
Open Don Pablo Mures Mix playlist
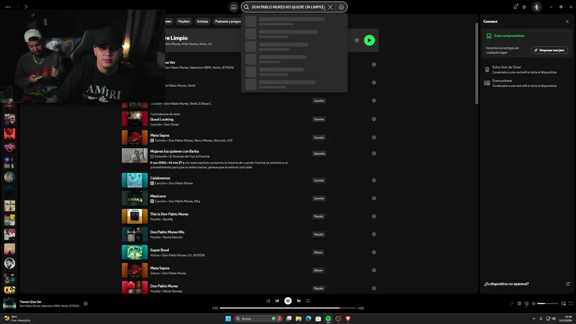(167, 232)
